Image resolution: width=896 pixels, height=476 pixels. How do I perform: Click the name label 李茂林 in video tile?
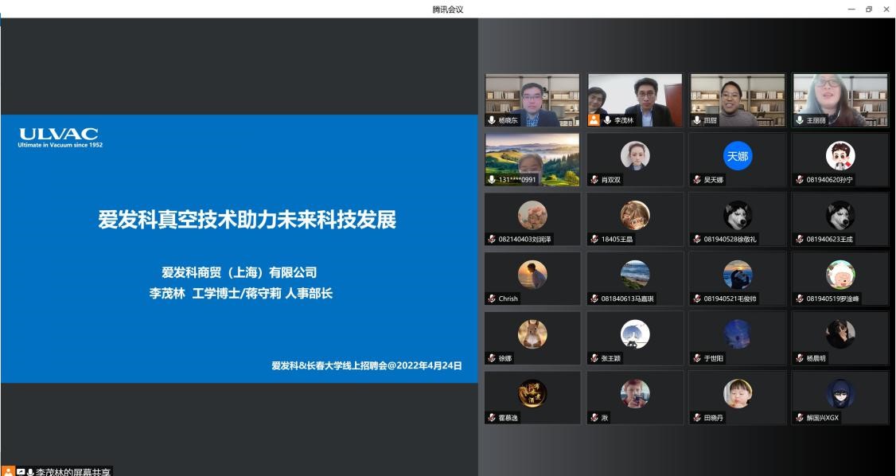click(x=624, y=120)
